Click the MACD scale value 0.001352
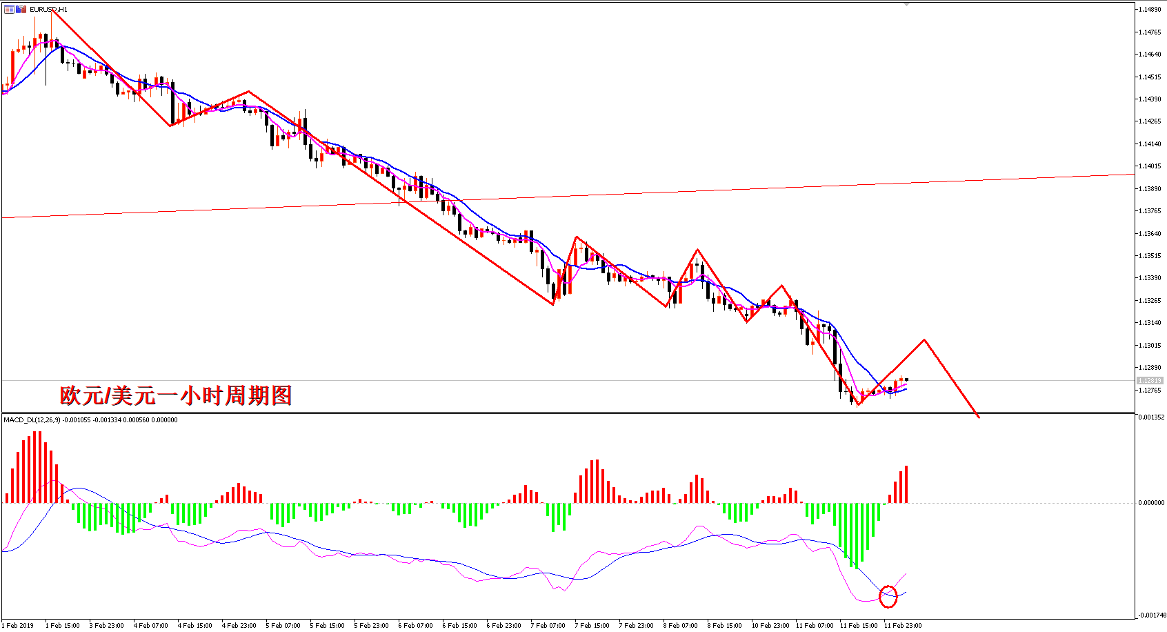 point(1151,417)
